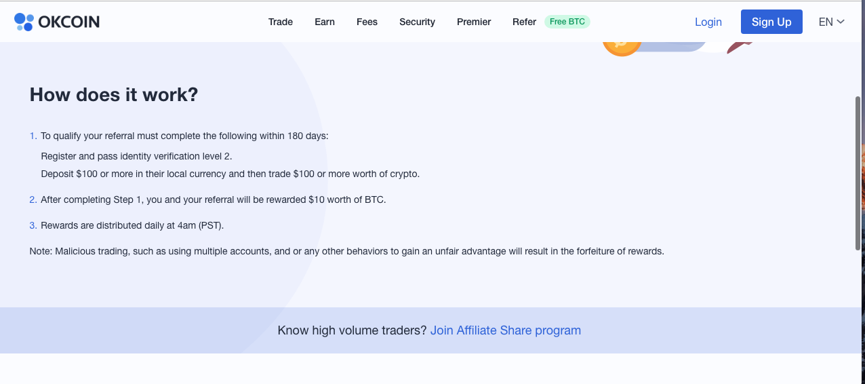Open the Earn menu item
Image resolution: width=865 pixels, height=384 pixels.
tap(325, 22)
